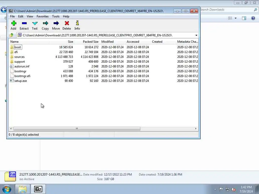Click the taskbar clock 1:42 PM
The image size is (259, 194).
pyautogui.click(x=246, y=187)
